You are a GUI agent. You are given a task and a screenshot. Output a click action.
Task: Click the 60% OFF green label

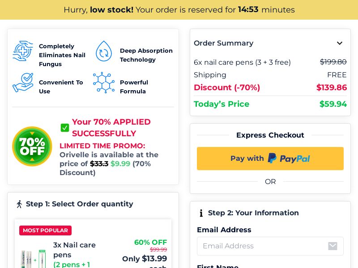click(150, 242)
